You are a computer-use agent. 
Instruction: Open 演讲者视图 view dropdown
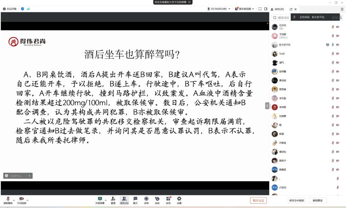point(245,9)
